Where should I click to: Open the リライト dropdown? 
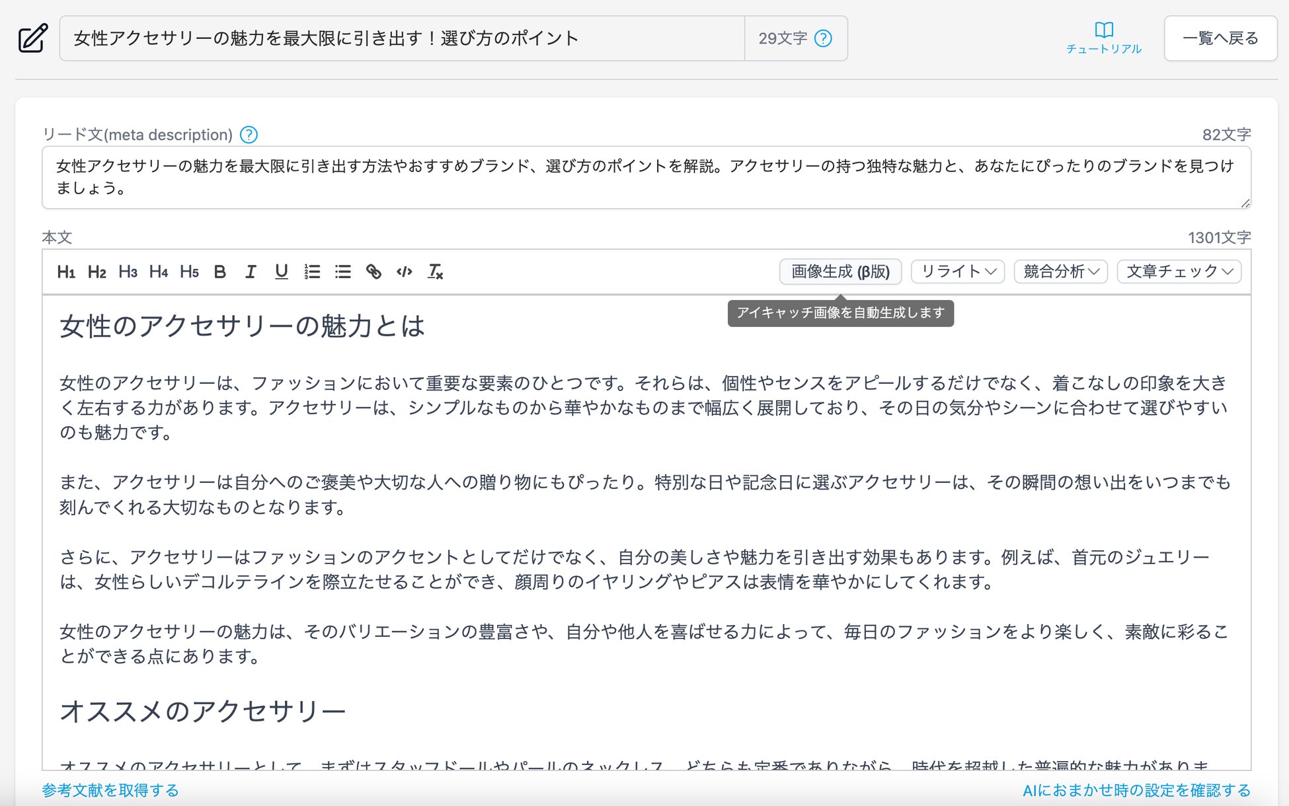[x=957, y=272]
